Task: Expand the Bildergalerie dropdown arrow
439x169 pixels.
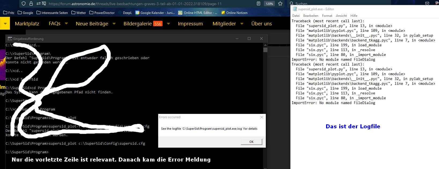Action: (168, 24)
